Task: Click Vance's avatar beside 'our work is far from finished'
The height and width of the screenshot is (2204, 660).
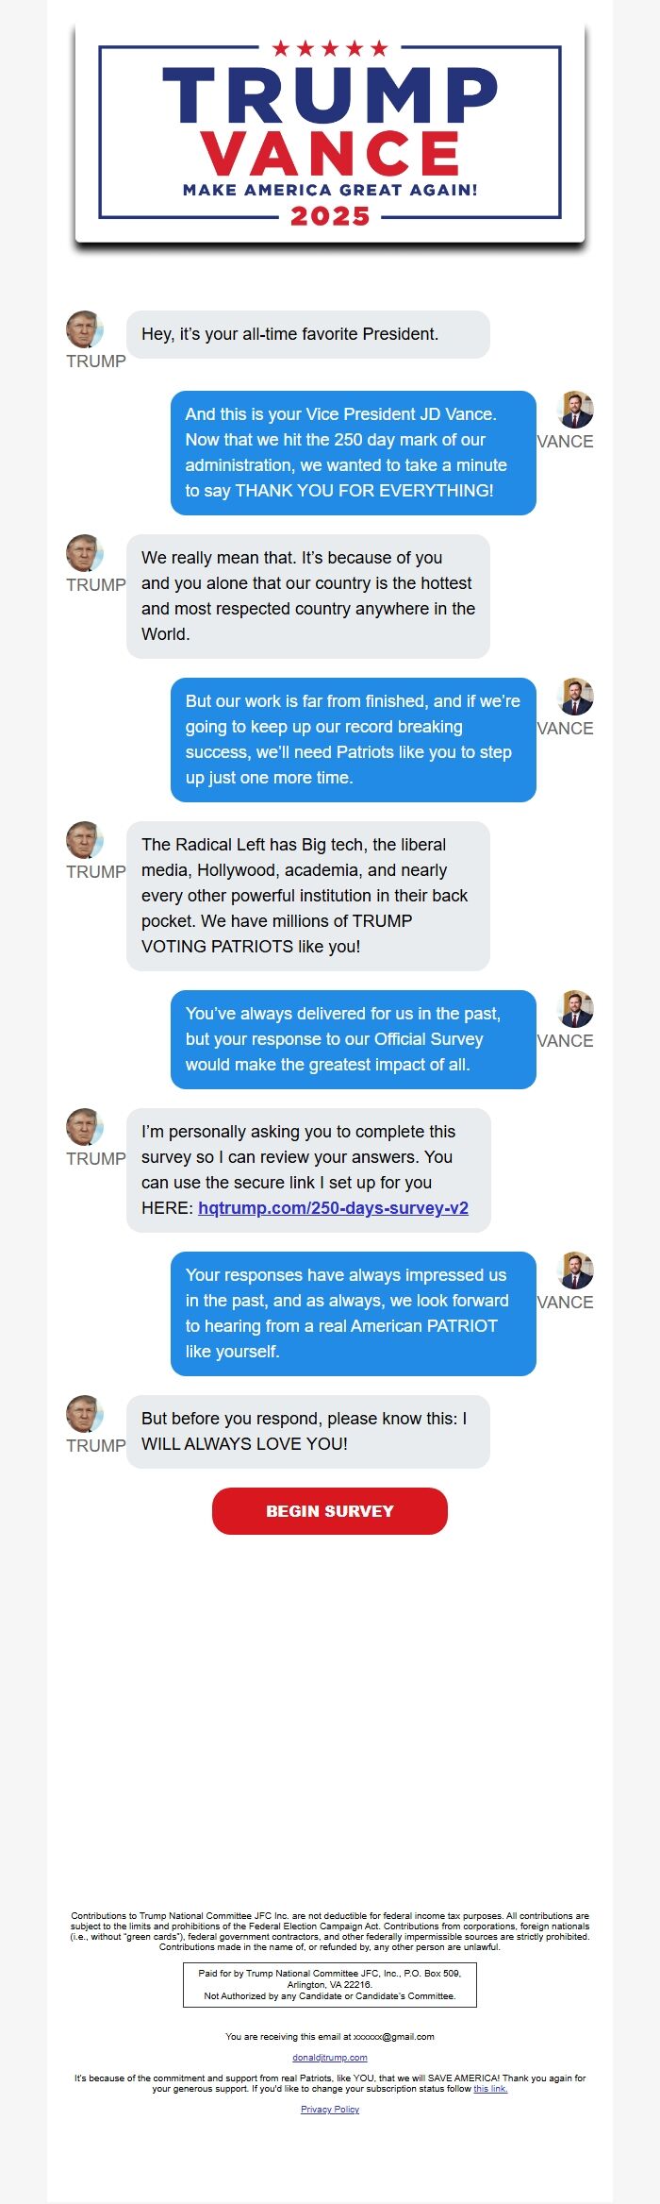Action: 574,697
